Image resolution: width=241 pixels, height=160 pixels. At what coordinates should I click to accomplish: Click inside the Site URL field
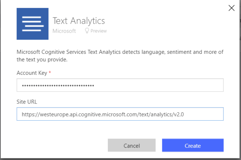click(x=120, y=114)
